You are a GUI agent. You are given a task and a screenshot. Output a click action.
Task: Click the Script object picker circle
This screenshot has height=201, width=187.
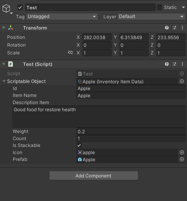182,73
